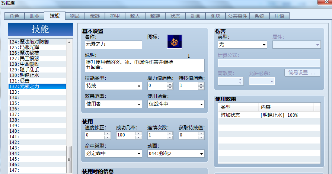Switch to the 动画 tab

(195, 16)
